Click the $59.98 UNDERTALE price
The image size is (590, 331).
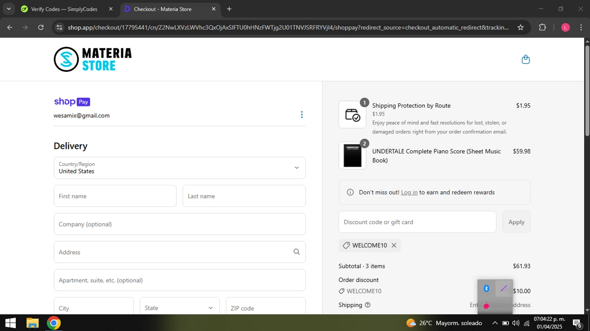tap(522, 151)
